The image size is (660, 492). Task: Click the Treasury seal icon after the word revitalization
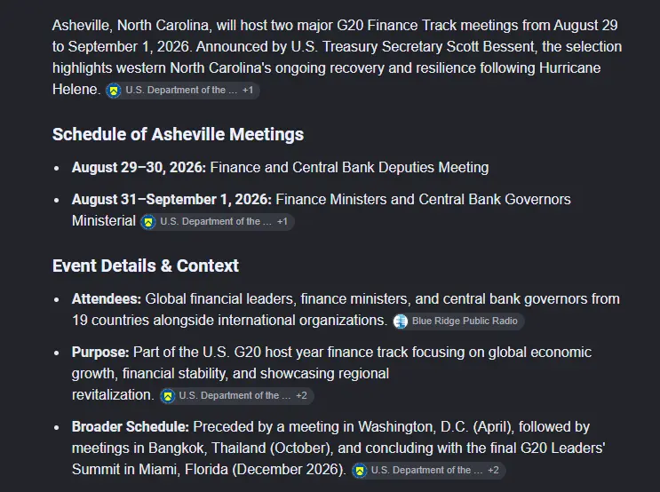click(168, 395)
